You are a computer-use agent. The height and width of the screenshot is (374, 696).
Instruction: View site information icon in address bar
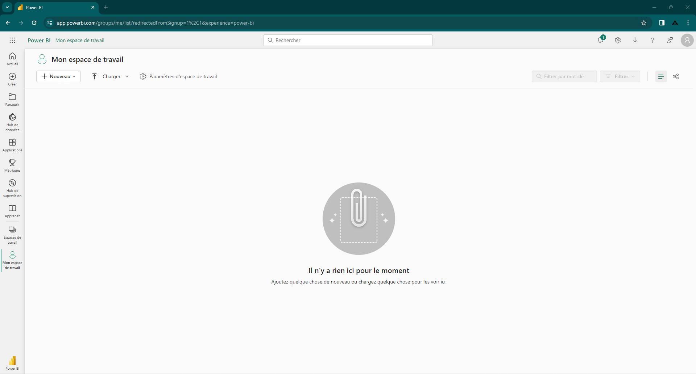[x=50, y=23]
